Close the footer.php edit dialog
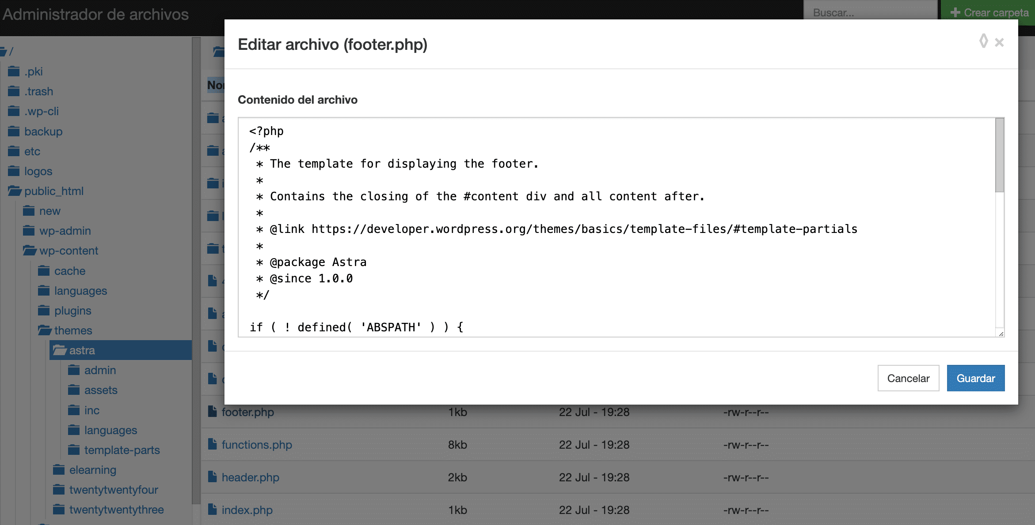This screenshot has height=525, width=1035. tap(999, 42)
